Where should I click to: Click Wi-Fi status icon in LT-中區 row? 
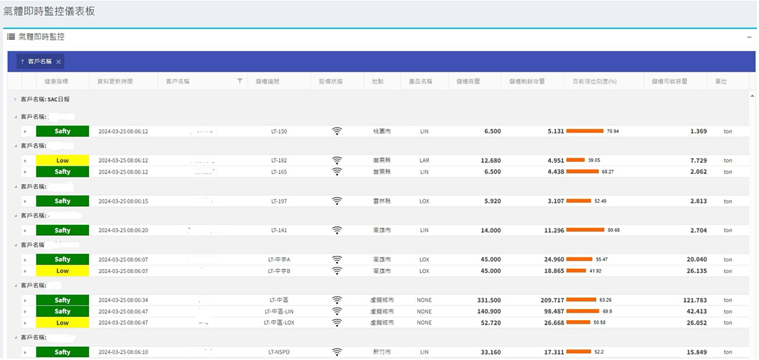[337, 300]
